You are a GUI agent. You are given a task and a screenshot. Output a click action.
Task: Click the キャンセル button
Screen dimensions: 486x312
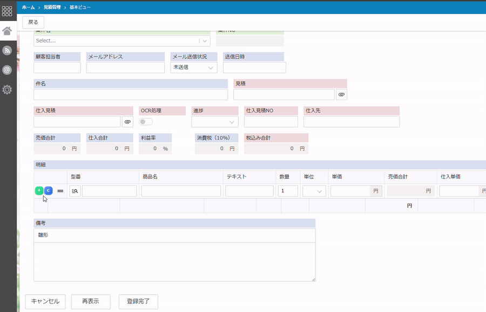point(45,301)
